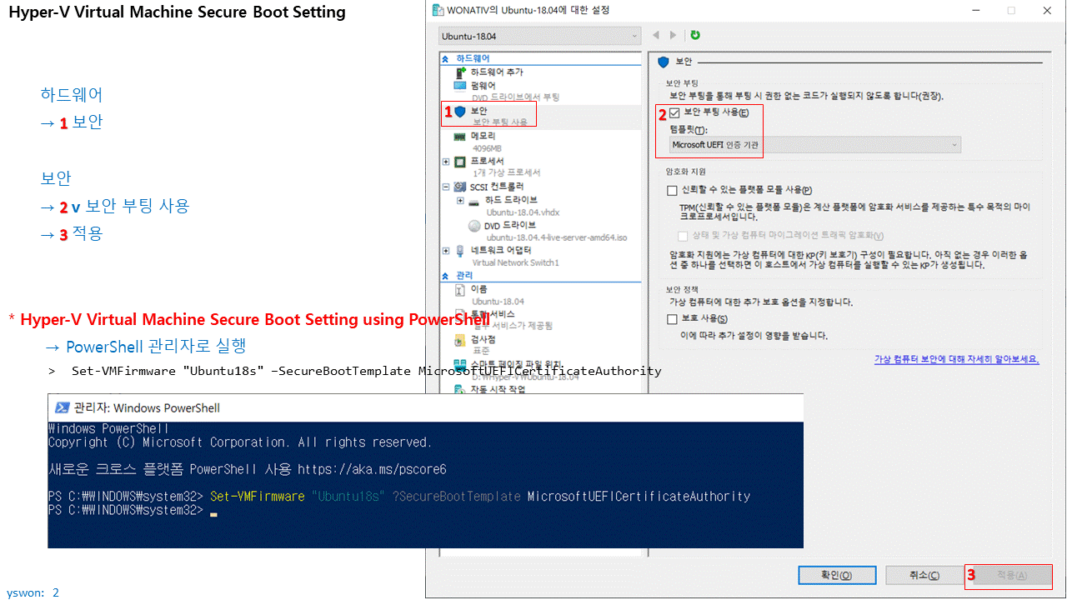
Task: Click the Cancel (취소) button
Action: tap(924, 575)
